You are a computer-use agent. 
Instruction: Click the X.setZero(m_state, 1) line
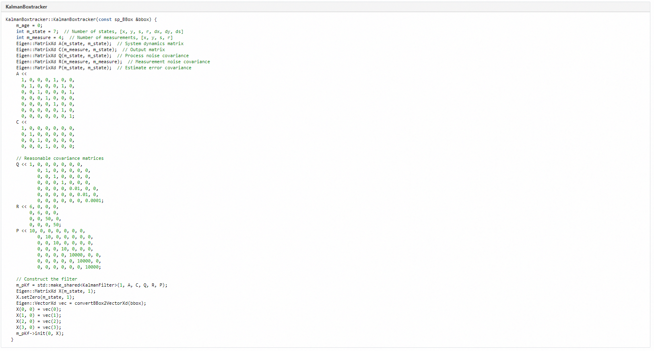click(x=45, y=297)
